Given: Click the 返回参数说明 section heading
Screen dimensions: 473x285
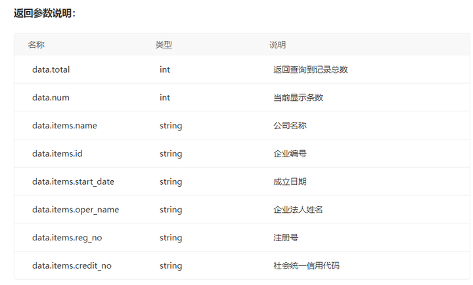Looking at the screenshot, I should 45,13.
